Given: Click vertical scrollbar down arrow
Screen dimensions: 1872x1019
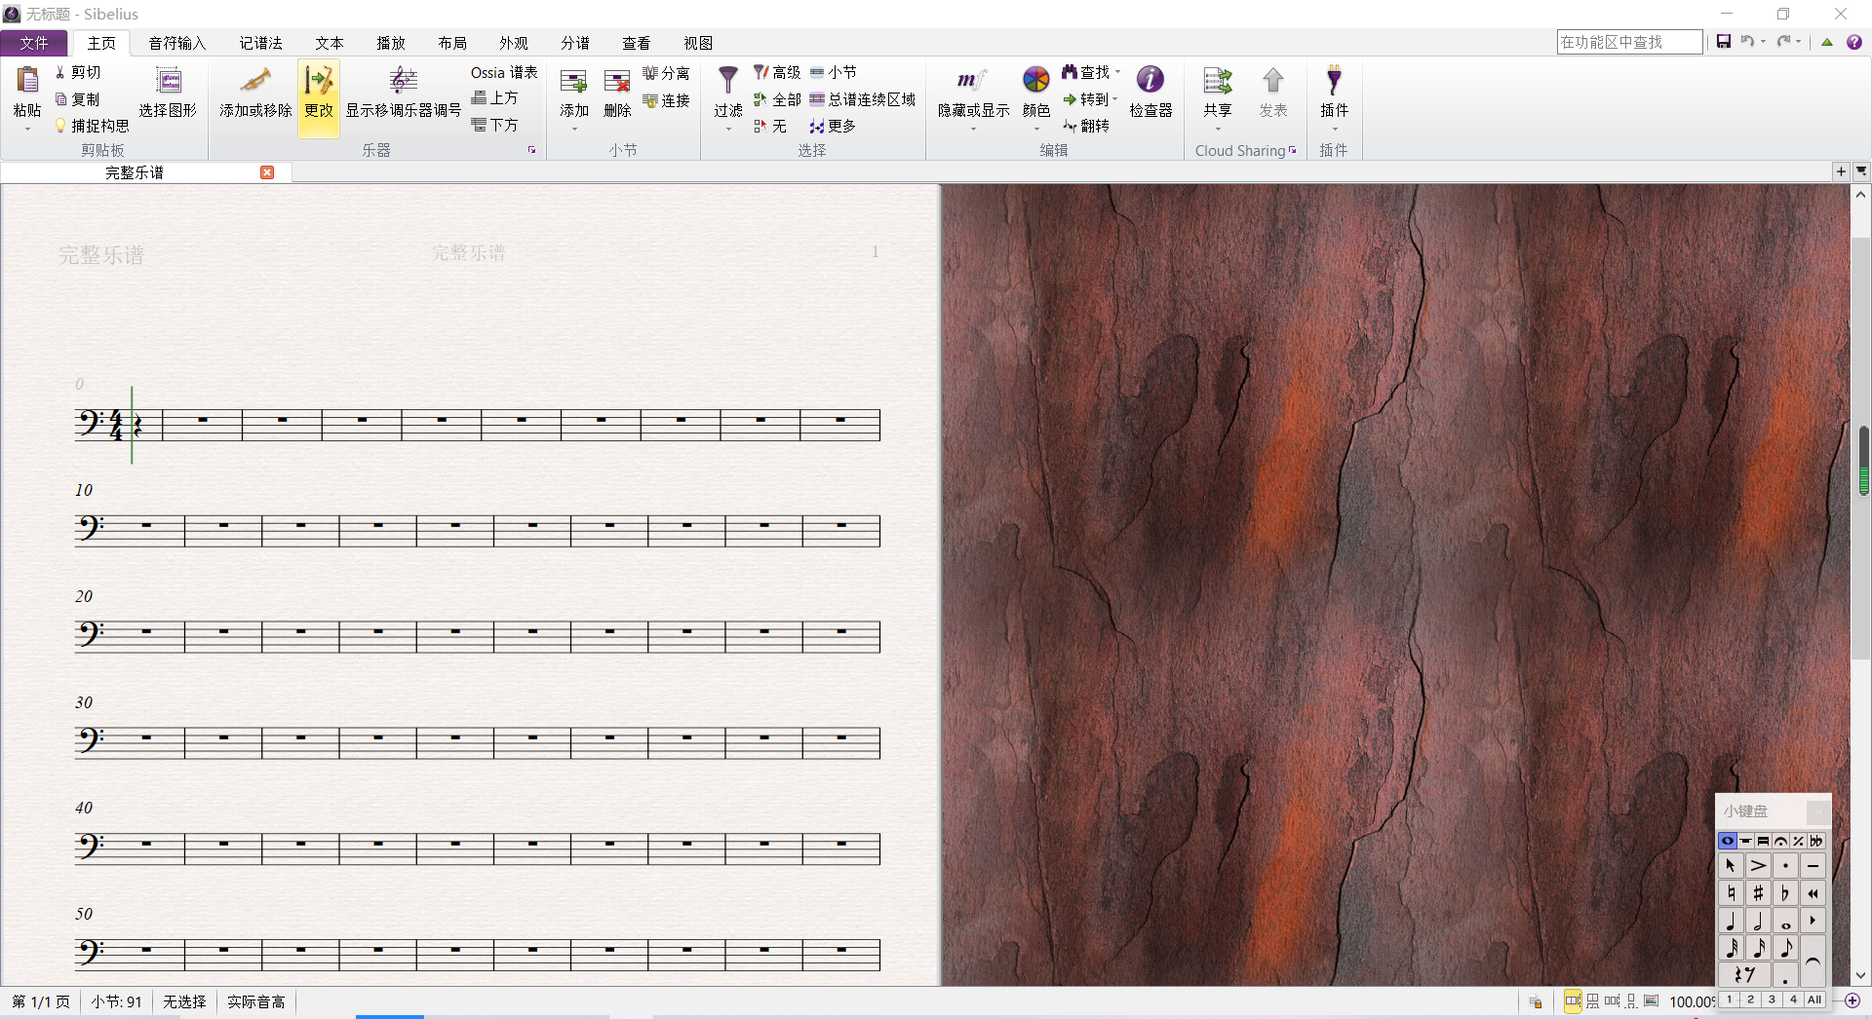Looking at the screenshot, I should tap(1860, 975).
